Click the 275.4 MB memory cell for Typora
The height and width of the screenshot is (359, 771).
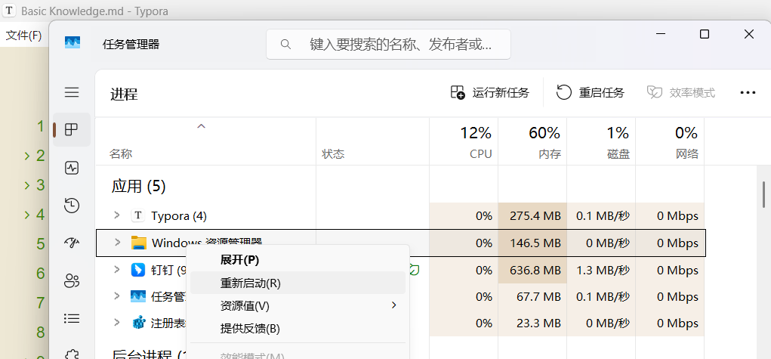532,215
